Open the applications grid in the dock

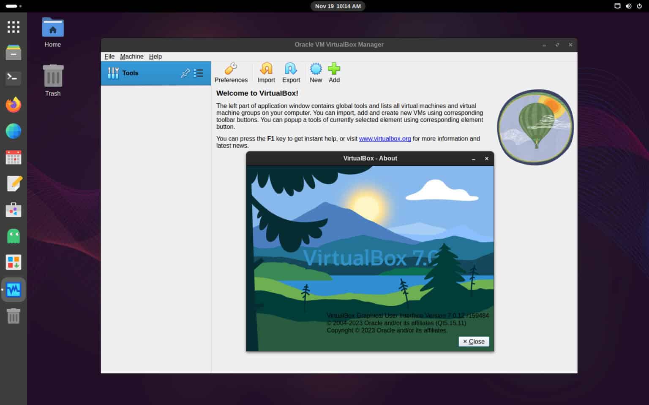[13, 27]
